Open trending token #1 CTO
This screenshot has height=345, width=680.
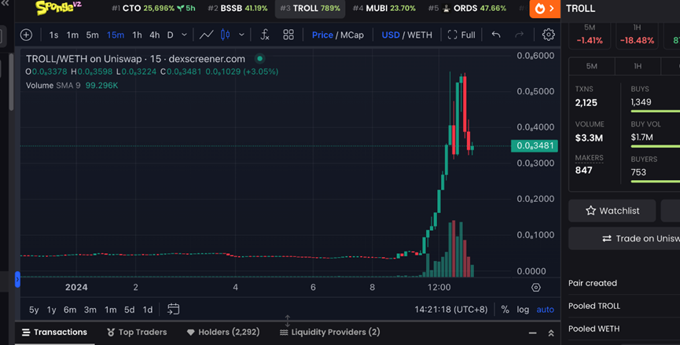pos(153,8)
